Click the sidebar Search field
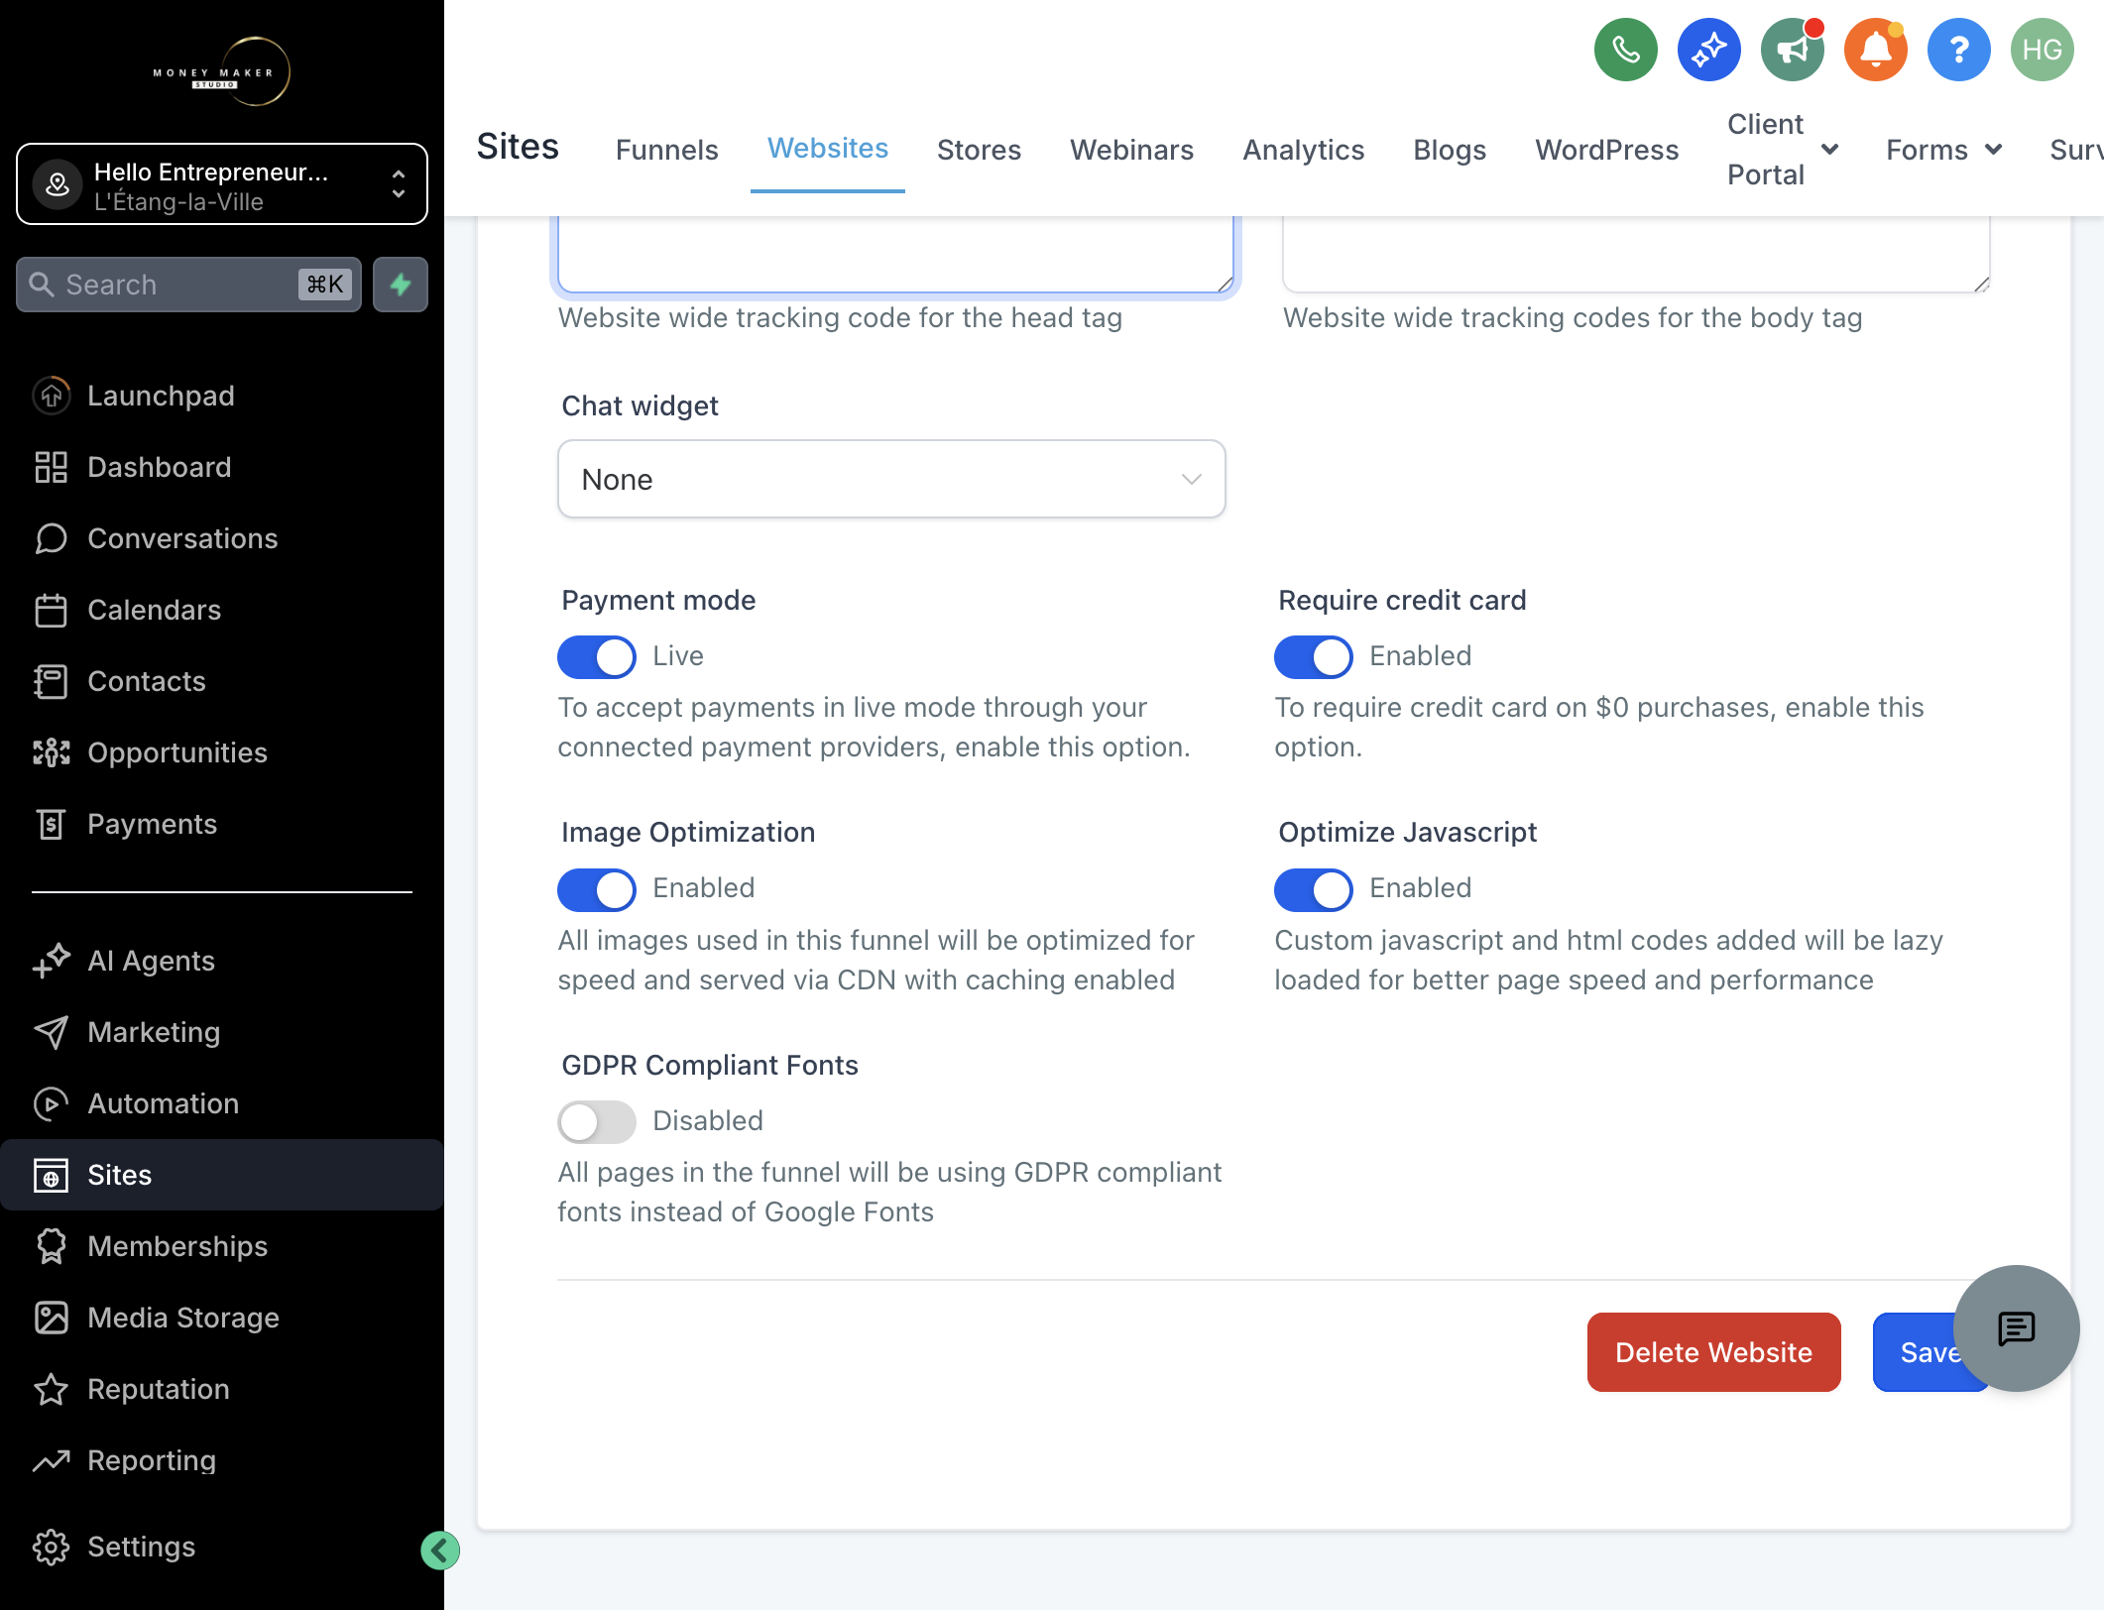This screenshot has height=1610, width=2104. (x=188, y=285)
